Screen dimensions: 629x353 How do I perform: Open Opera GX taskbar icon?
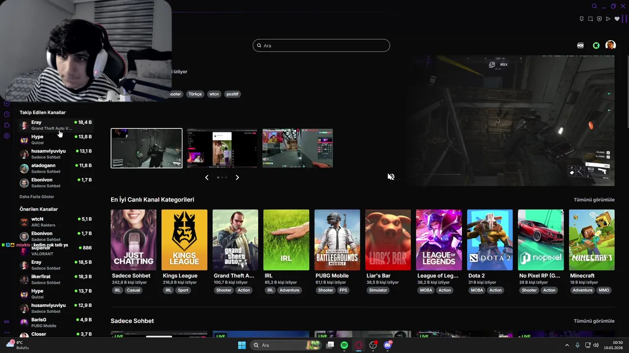359,345
